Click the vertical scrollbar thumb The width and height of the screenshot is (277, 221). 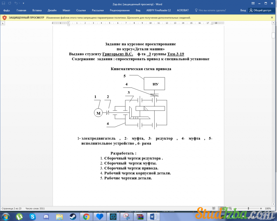273,35
